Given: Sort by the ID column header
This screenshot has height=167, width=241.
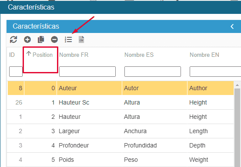Looking at the screenshot, I should point(12,55).
